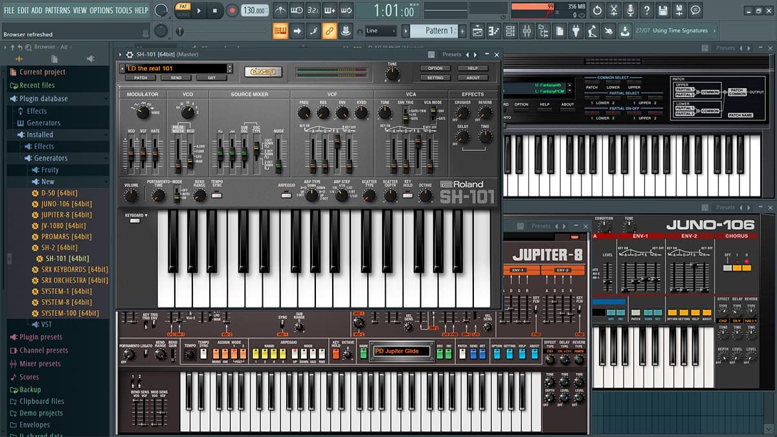
Task: Open the VIEW menu
Action: (80, 10)
